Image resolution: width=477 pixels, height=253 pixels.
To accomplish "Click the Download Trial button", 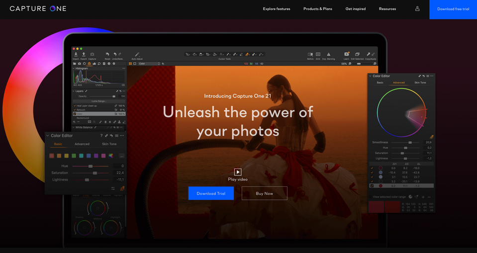I will pos(211,193).
